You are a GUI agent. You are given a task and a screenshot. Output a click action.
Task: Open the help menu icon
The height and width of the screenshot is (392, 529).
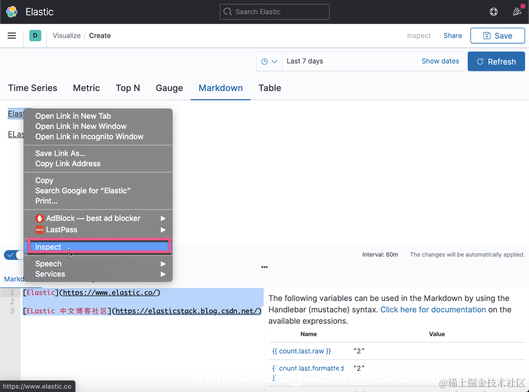click(x=493, y=12)
